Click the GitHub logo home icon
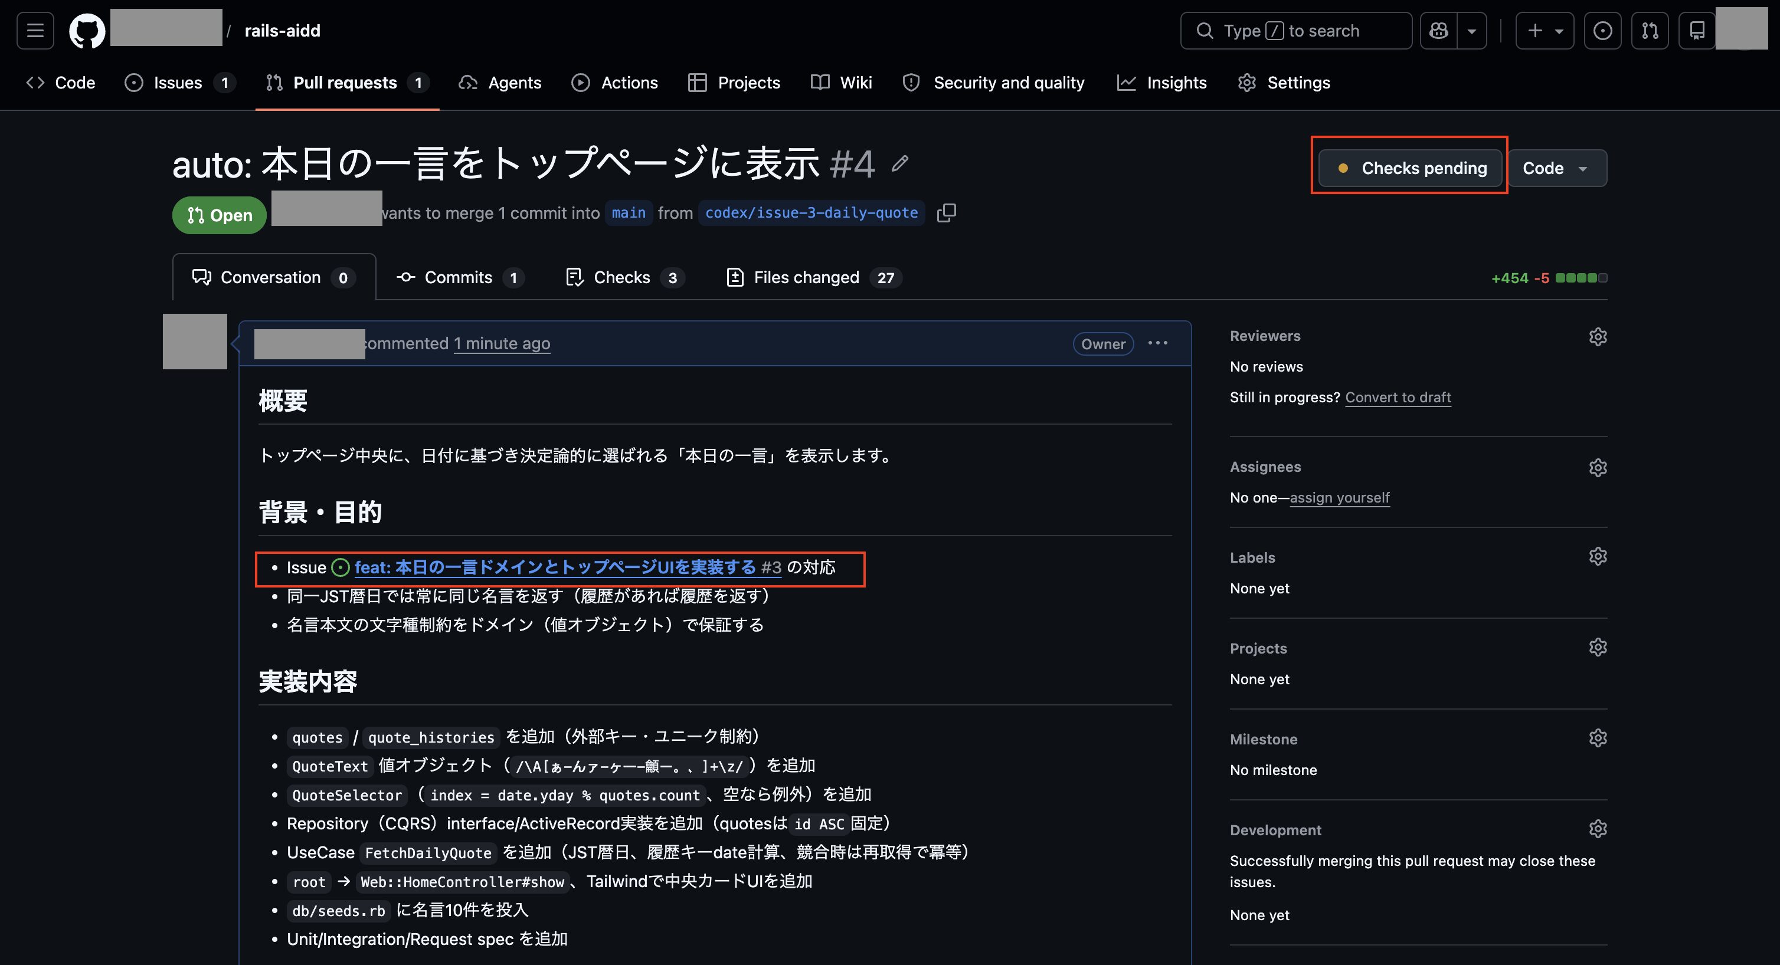1780x965 pixels. (87, 31)
